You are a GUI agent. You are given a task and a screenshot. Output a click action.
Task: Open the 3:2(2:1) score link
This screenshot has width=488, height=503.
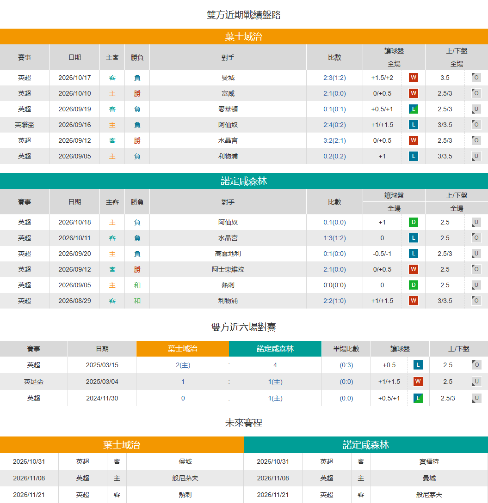[x=334, y=140]
